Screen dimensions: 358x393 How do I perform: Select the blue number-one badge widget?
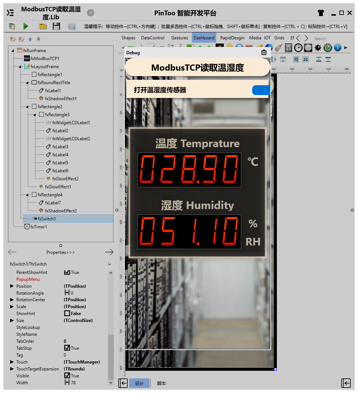coord(338,48)
